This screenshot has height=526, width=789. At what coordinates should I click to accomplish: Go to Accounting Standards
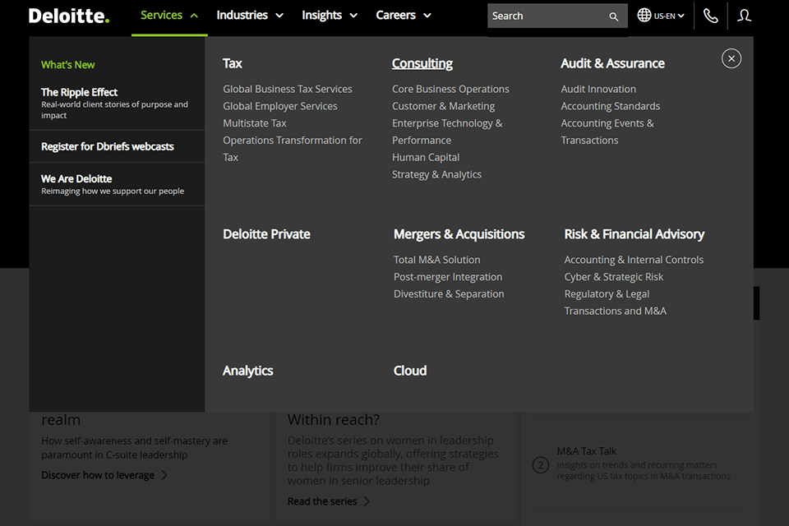[x=611, y=106]
